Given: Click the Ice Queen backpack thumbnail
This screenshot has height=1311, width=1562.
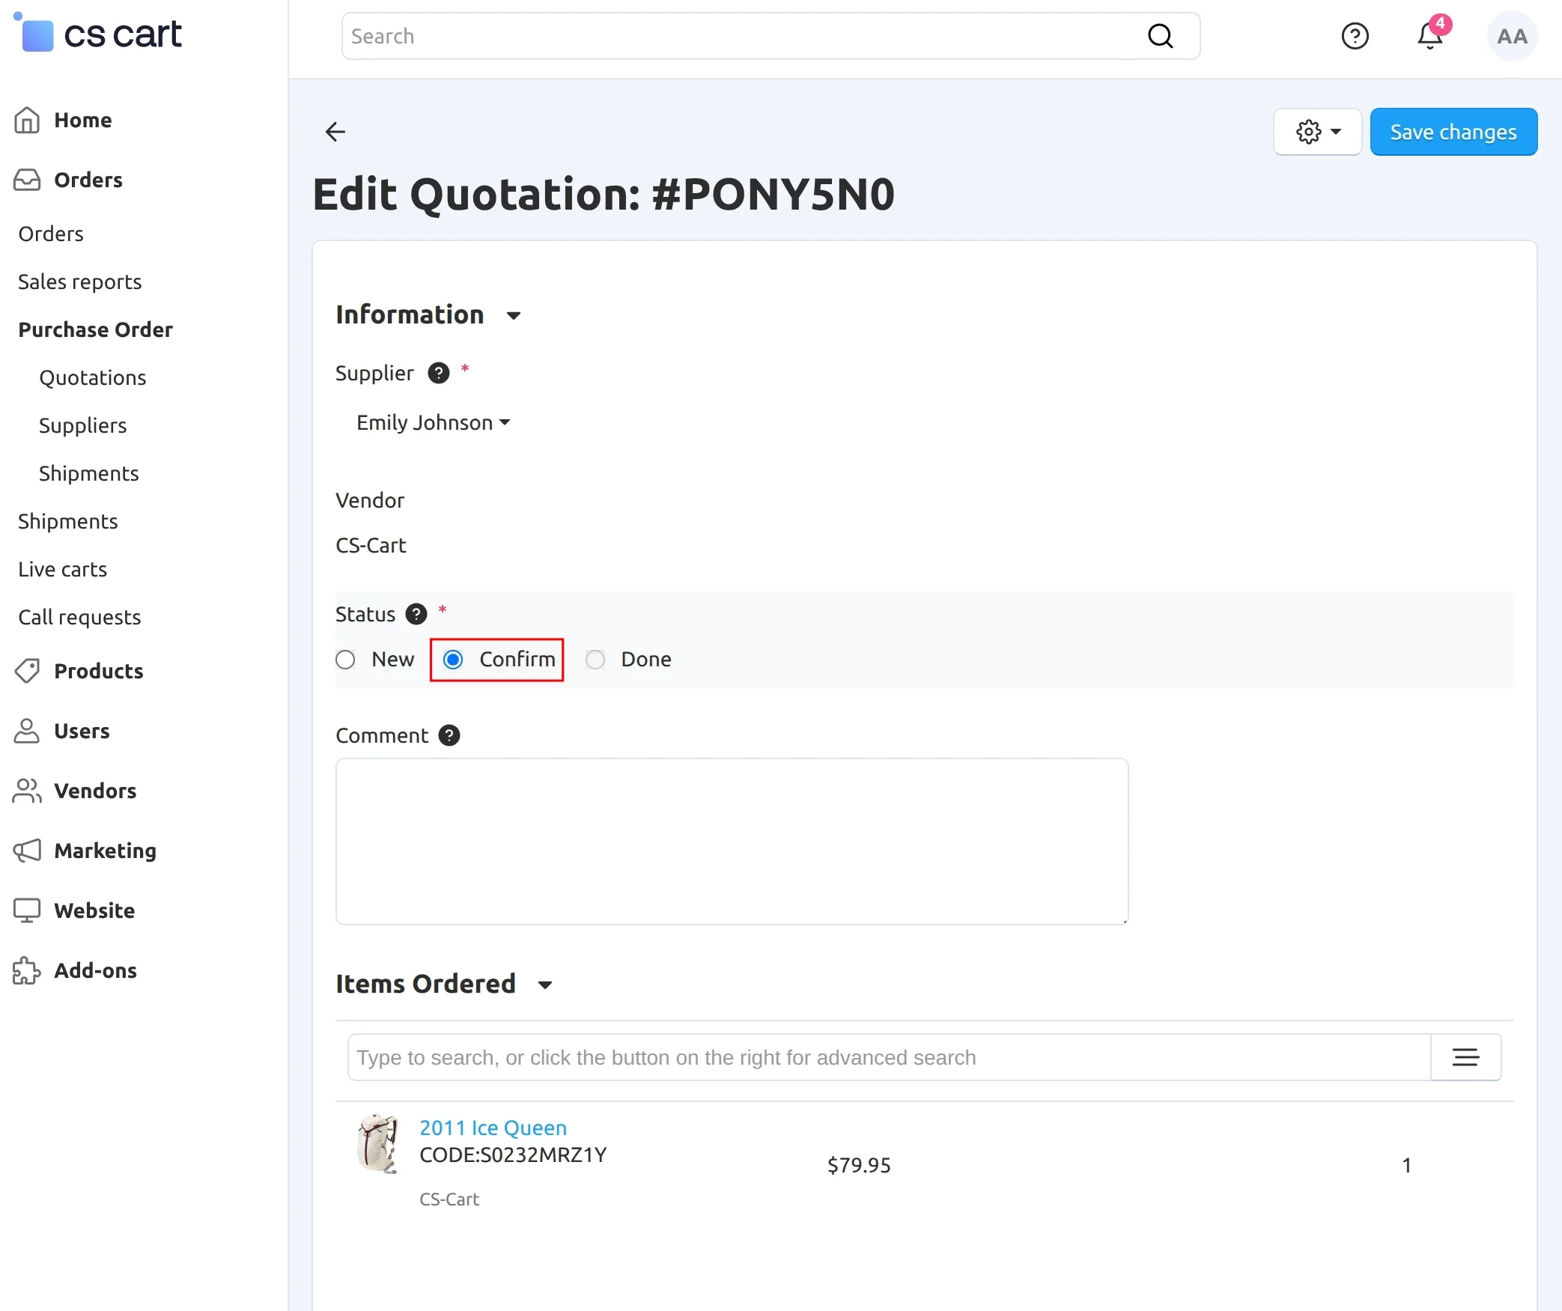Looking at the screenshot, I should [377, 1143].
